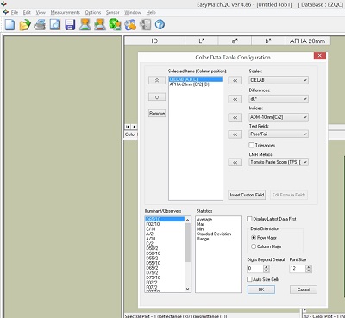Check Display Latest Data First

249,219
